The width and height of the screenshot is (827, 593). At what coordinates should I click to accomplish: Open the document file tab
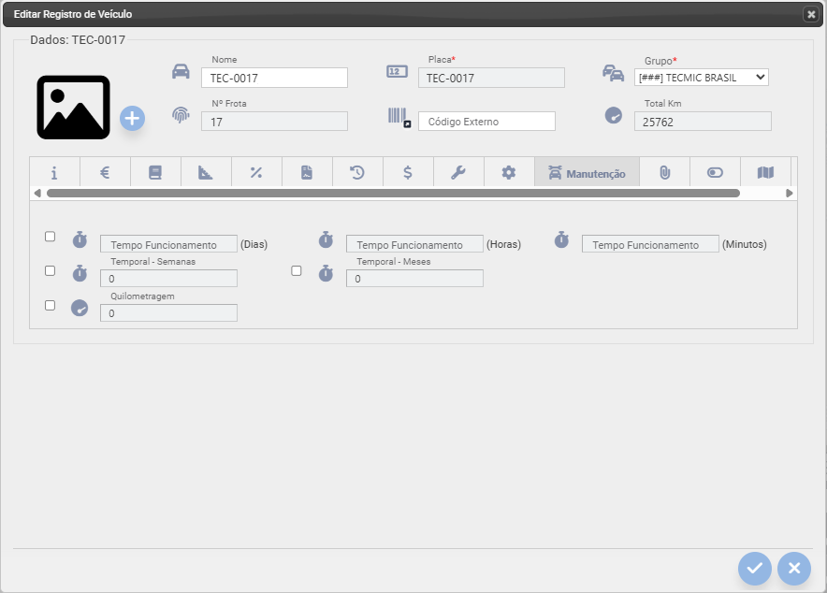(x=307, y=172)
